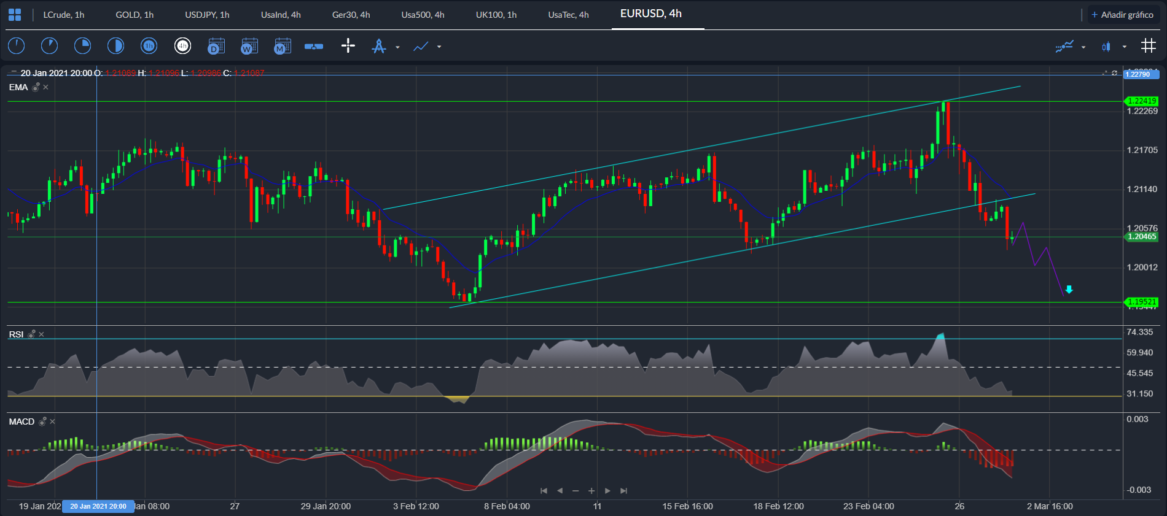
Task: Click the 15 Feb 16:00 date label
Action: point(687,506)
